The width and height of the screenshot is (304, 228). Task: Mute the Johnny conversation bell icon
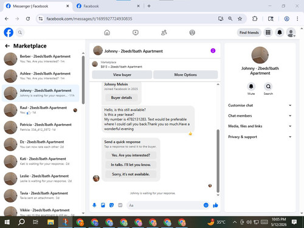click(251, 86)
